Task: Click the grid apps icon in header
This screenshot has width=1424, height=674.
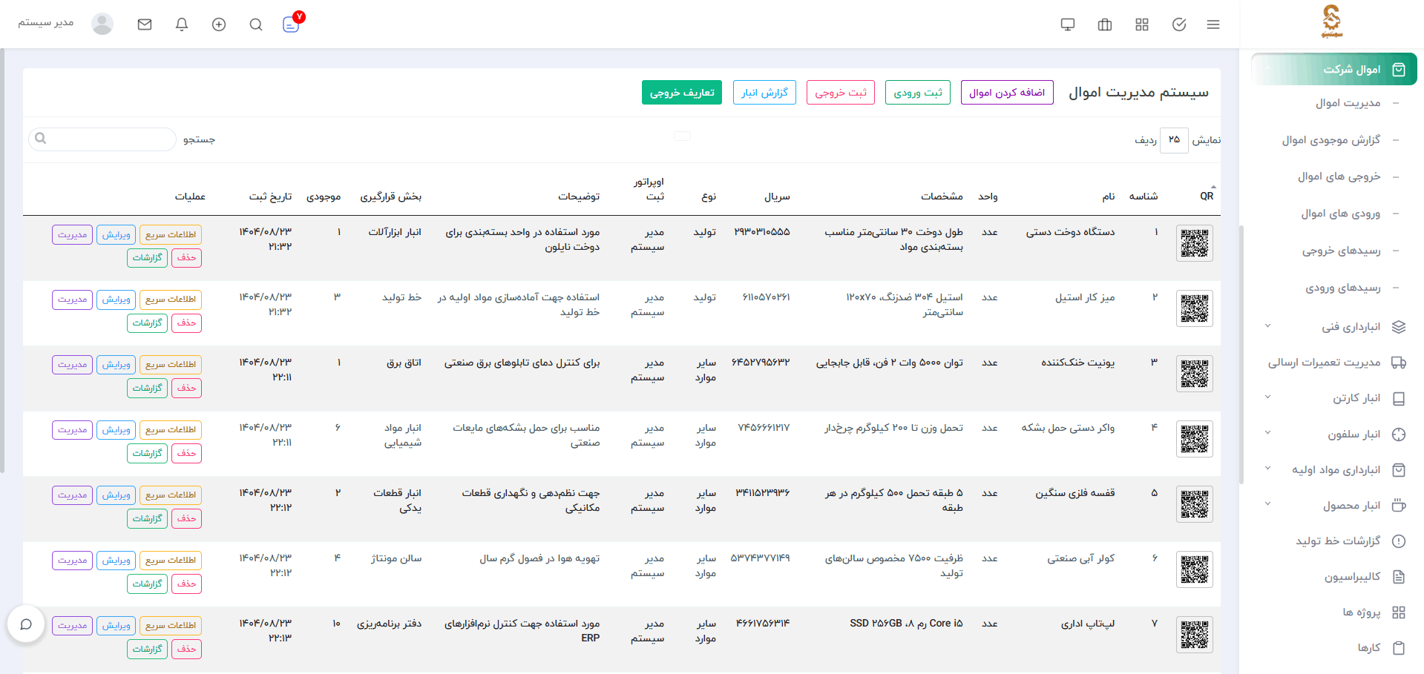Action: tap(1142, 24)
